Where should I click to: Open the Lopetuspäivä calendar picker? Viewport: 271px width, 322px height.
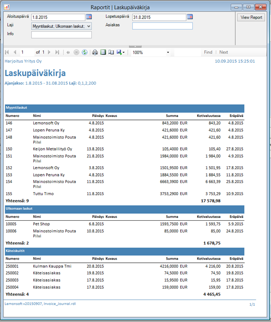(x=190, y=17)
